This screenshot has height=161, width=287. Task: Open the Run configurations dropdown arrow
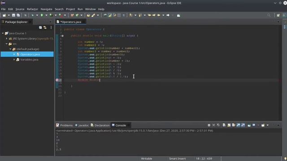coord(46,15)
